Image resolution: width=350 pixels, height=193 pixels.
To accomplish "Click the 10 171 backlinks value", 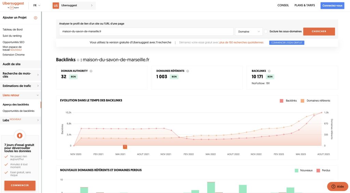I will tap(257, 77).
